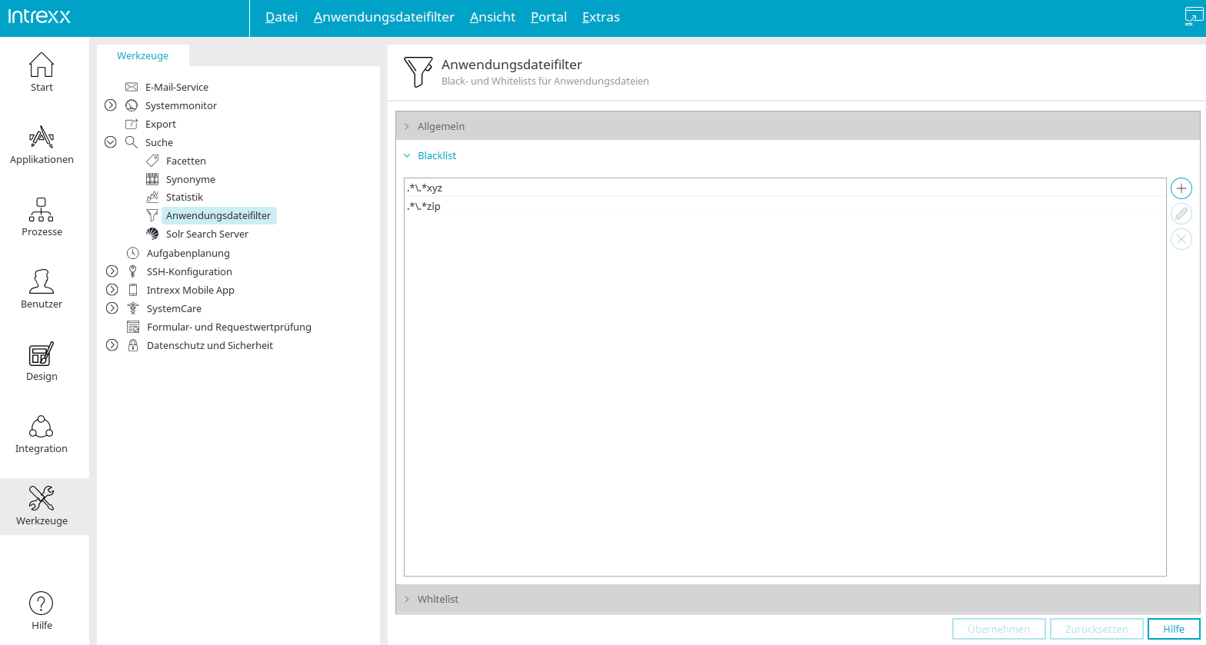The width and height of the screenshot is (1206, 645).
Task: Open the Datei menu
Action: [282, 17]
